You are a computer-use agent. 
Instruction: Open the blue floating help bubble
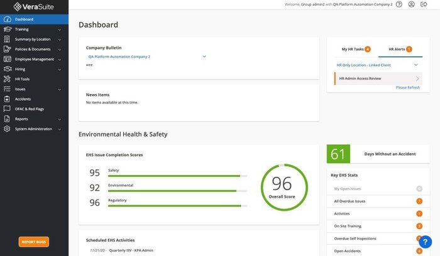click(x=426, y=242)
